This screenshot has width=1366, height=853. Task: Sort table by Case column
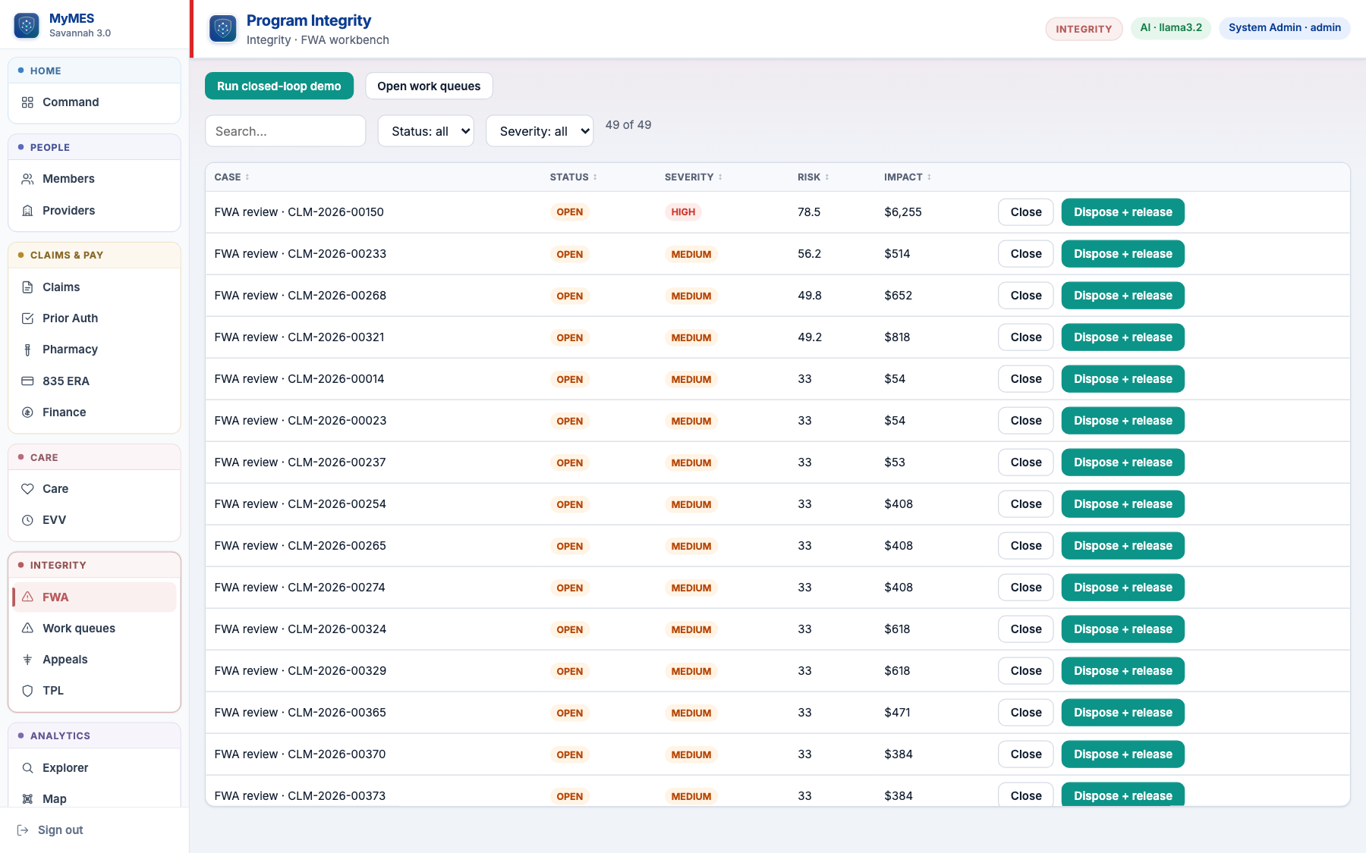click(x=231, y=177)
